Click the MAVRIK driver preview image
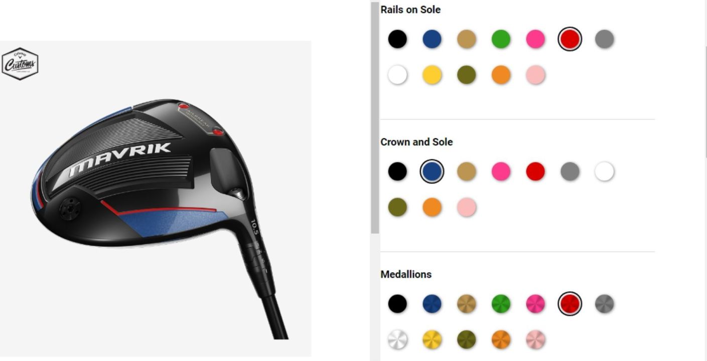The image size is (707, 361). (156, 199)
